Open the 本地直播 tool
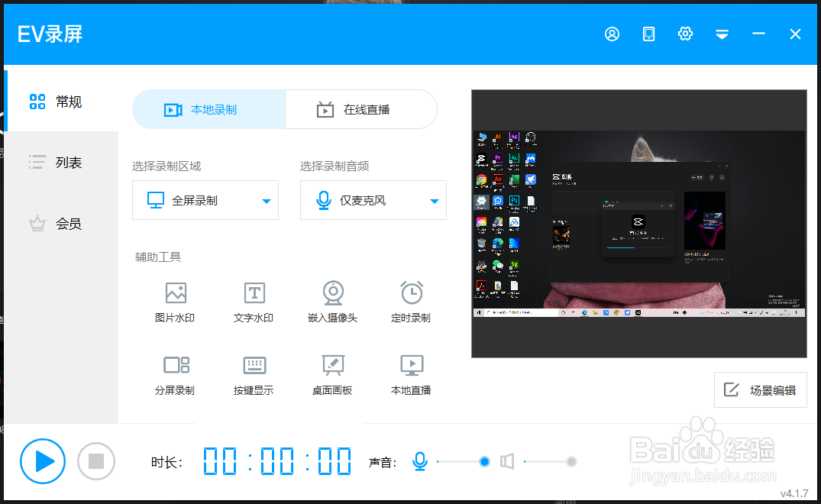 [x=412, y=375]
